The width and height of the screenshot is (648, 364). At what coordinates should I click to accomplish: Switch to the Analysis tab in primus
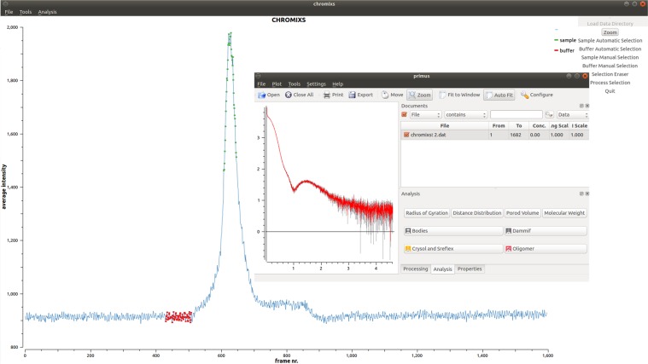click(x=442, y=269)
